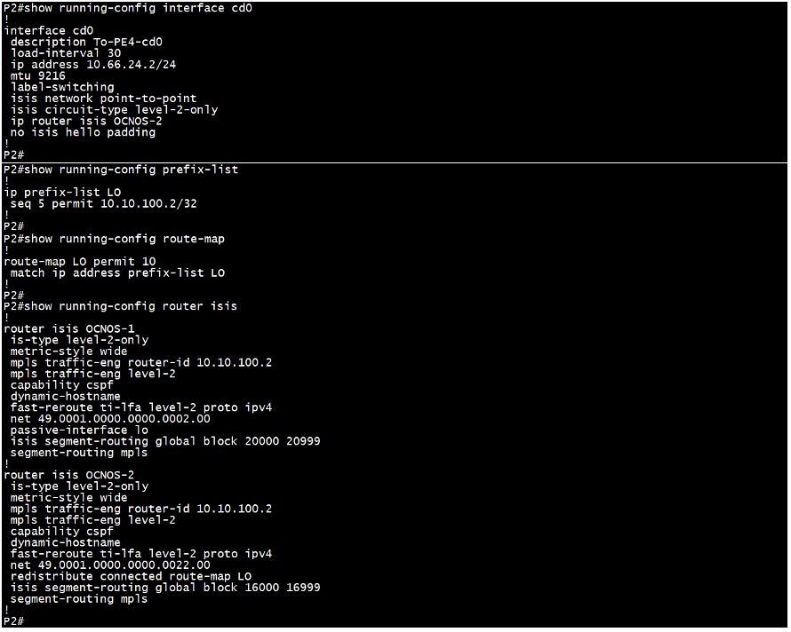This screenshot has width=791, height=632.
Task: Click the 'router isis OCNOS-2' heading
Action: [x=69, y=475]
